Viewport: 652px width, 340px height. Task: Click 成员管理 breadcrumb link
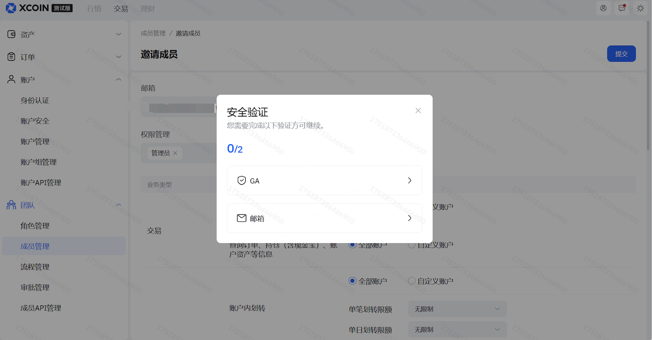(153, 33)
